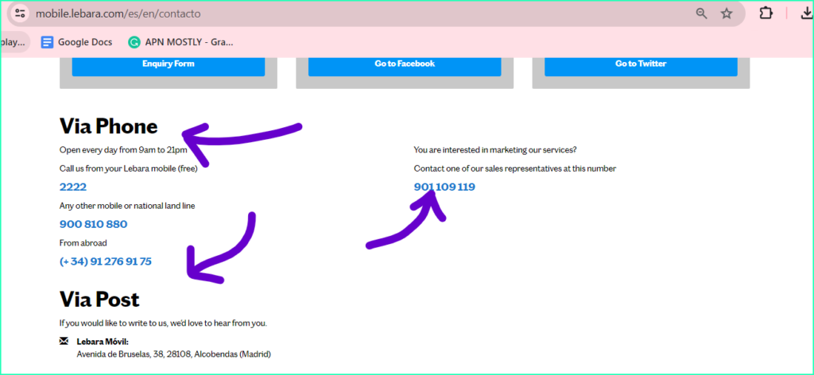This screenshot has height=375, width=814.
Task: Click the Google Docs bookmark icon
Action: tap(47, 42)
